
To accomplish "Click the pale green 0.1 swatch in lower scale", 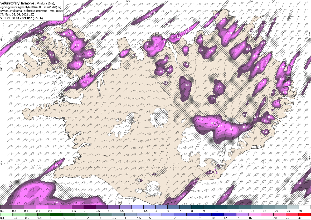I will point(6,214).
